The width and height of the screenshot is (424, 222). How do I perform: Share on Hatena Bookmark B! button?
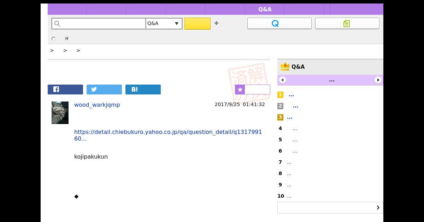143,90
